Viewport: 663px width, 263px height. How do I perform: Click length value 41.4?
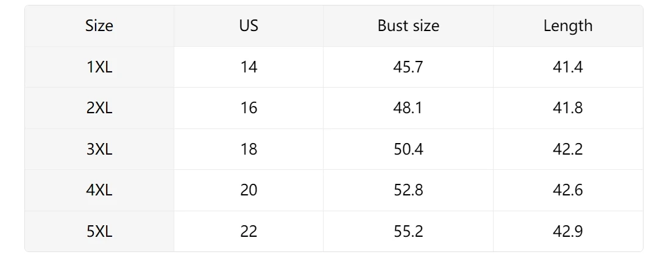click(x=568, y=67)
